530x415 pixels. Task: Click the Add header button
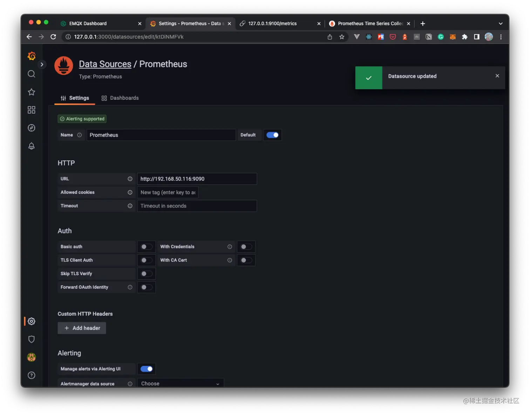pos(82,328)
